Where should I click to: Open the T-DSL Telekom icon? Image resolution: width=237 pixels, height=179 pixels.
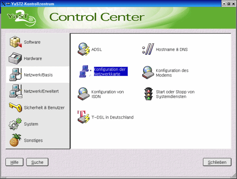tap(84, 117)
